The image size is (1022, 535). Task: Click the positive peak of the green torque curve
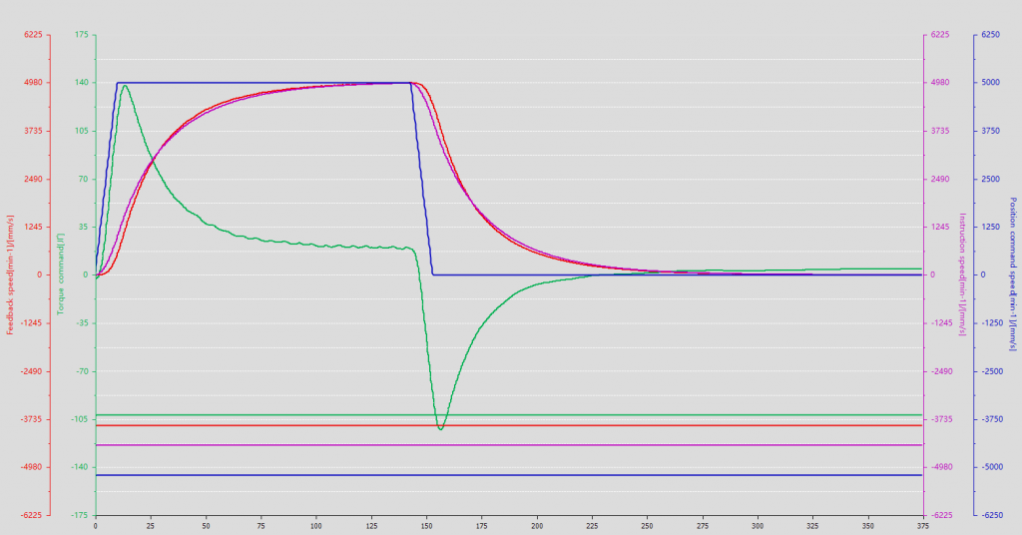125,86
